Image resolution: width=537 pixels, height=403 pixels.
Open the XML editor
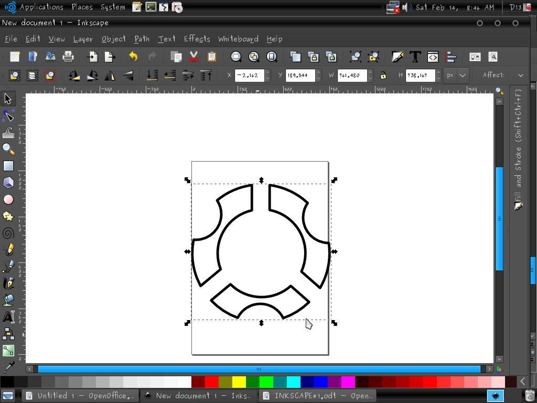pos(432,57)
